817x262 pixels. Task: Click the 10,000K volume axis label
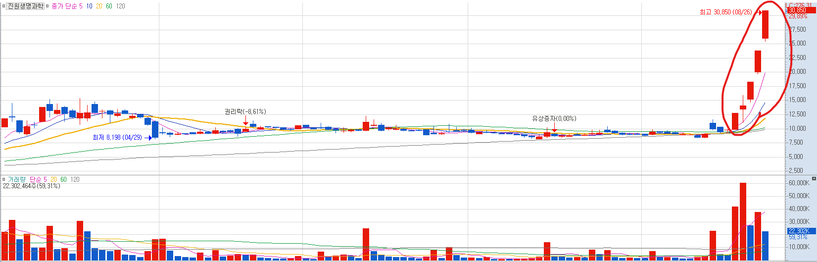(x=799, y=247)
